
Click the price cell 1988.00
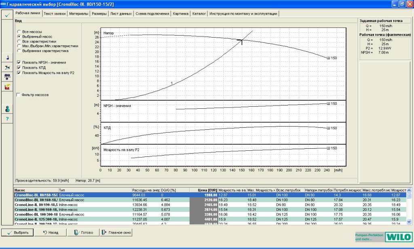point(204,195)
